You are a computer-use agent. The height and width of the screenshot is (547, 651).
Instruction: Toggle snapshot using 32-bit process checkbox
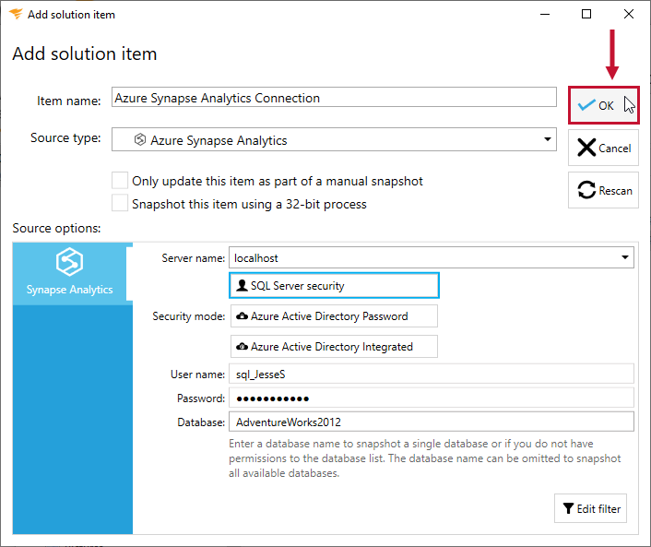tap(120, 204)
